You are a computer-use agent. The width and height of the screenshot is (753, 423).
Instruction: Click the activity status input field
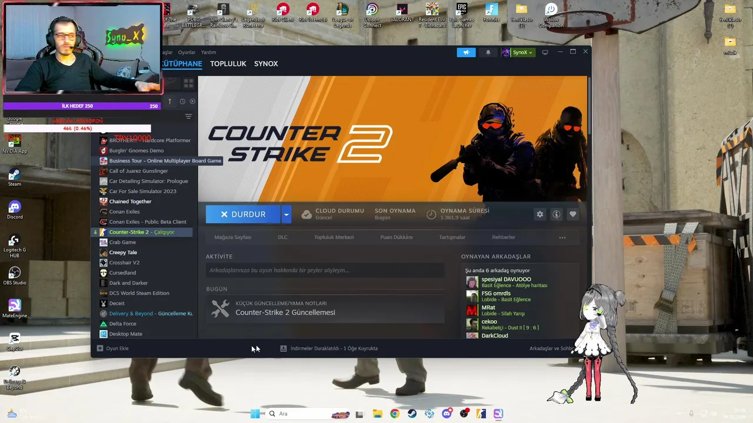pyautogui.click(x=325, y=270)
